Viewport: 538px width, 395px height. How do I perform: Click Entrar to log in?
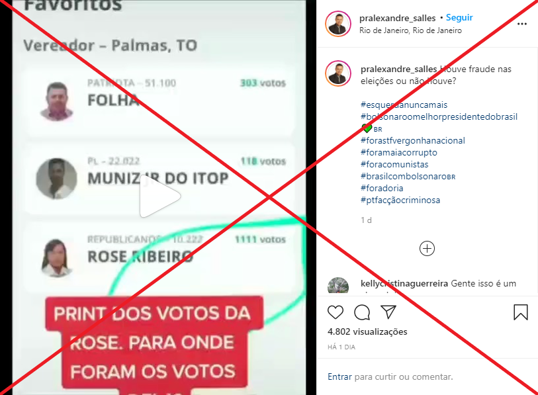click(339, 377)
